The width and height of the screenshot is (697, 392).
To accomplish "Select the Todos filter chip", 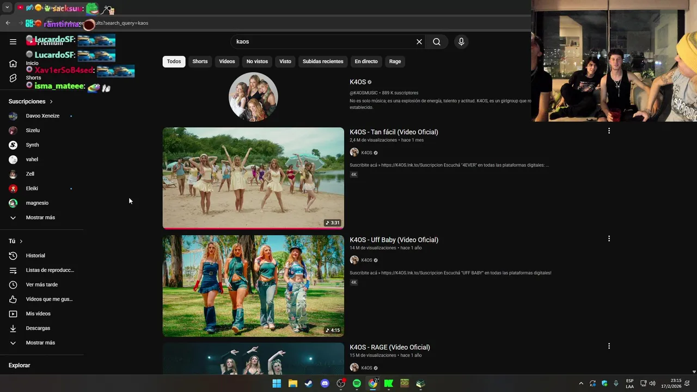I will pyautogui.click(x=174, y=62).
